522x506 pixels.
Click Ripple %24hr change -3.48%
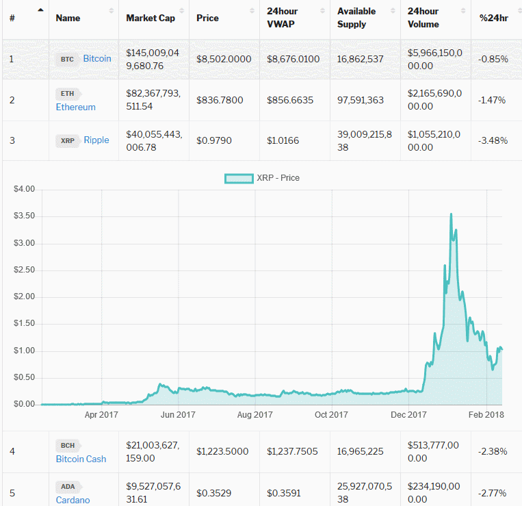point(493,140)
